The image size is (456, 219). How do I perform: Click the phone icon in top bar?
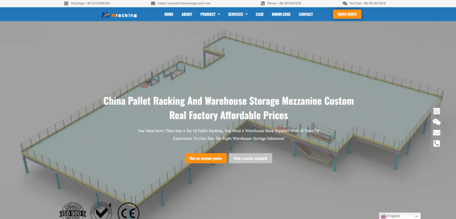263,4
